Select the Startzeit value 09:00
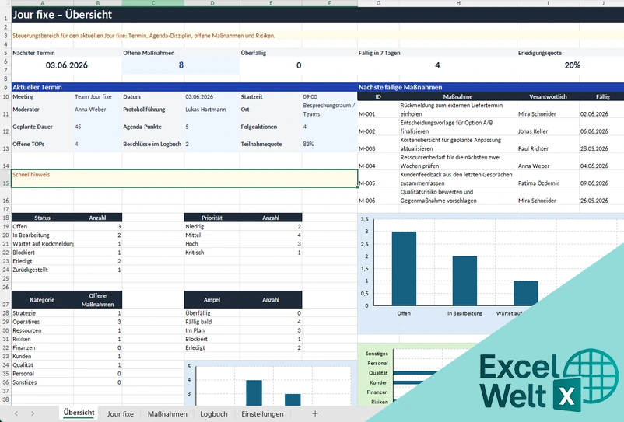The height and width of the screenshot is (422, 624). [x=330, y=96]
